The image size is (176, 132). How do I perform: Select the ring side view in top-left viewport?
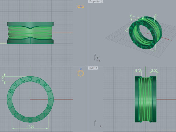pyautogui.click(x=30, y=33)
